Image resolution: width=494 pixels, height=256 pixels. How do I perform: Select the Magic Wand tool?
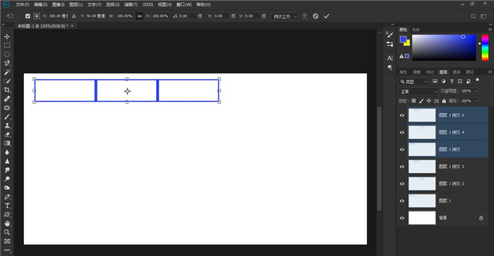(x=7, y=72)
